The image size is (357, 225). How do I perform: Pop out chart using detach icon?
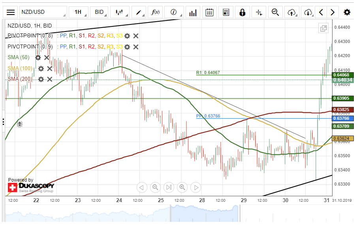point(323,28)
